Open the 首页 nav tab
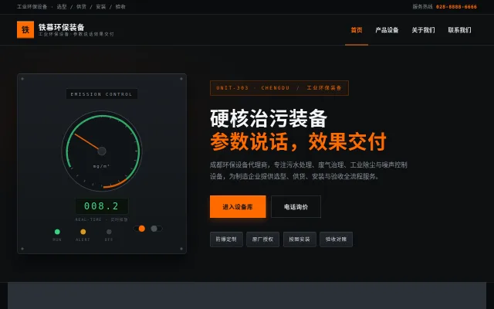The width and height of the screenshot is (494, 309). coord(357,30)
